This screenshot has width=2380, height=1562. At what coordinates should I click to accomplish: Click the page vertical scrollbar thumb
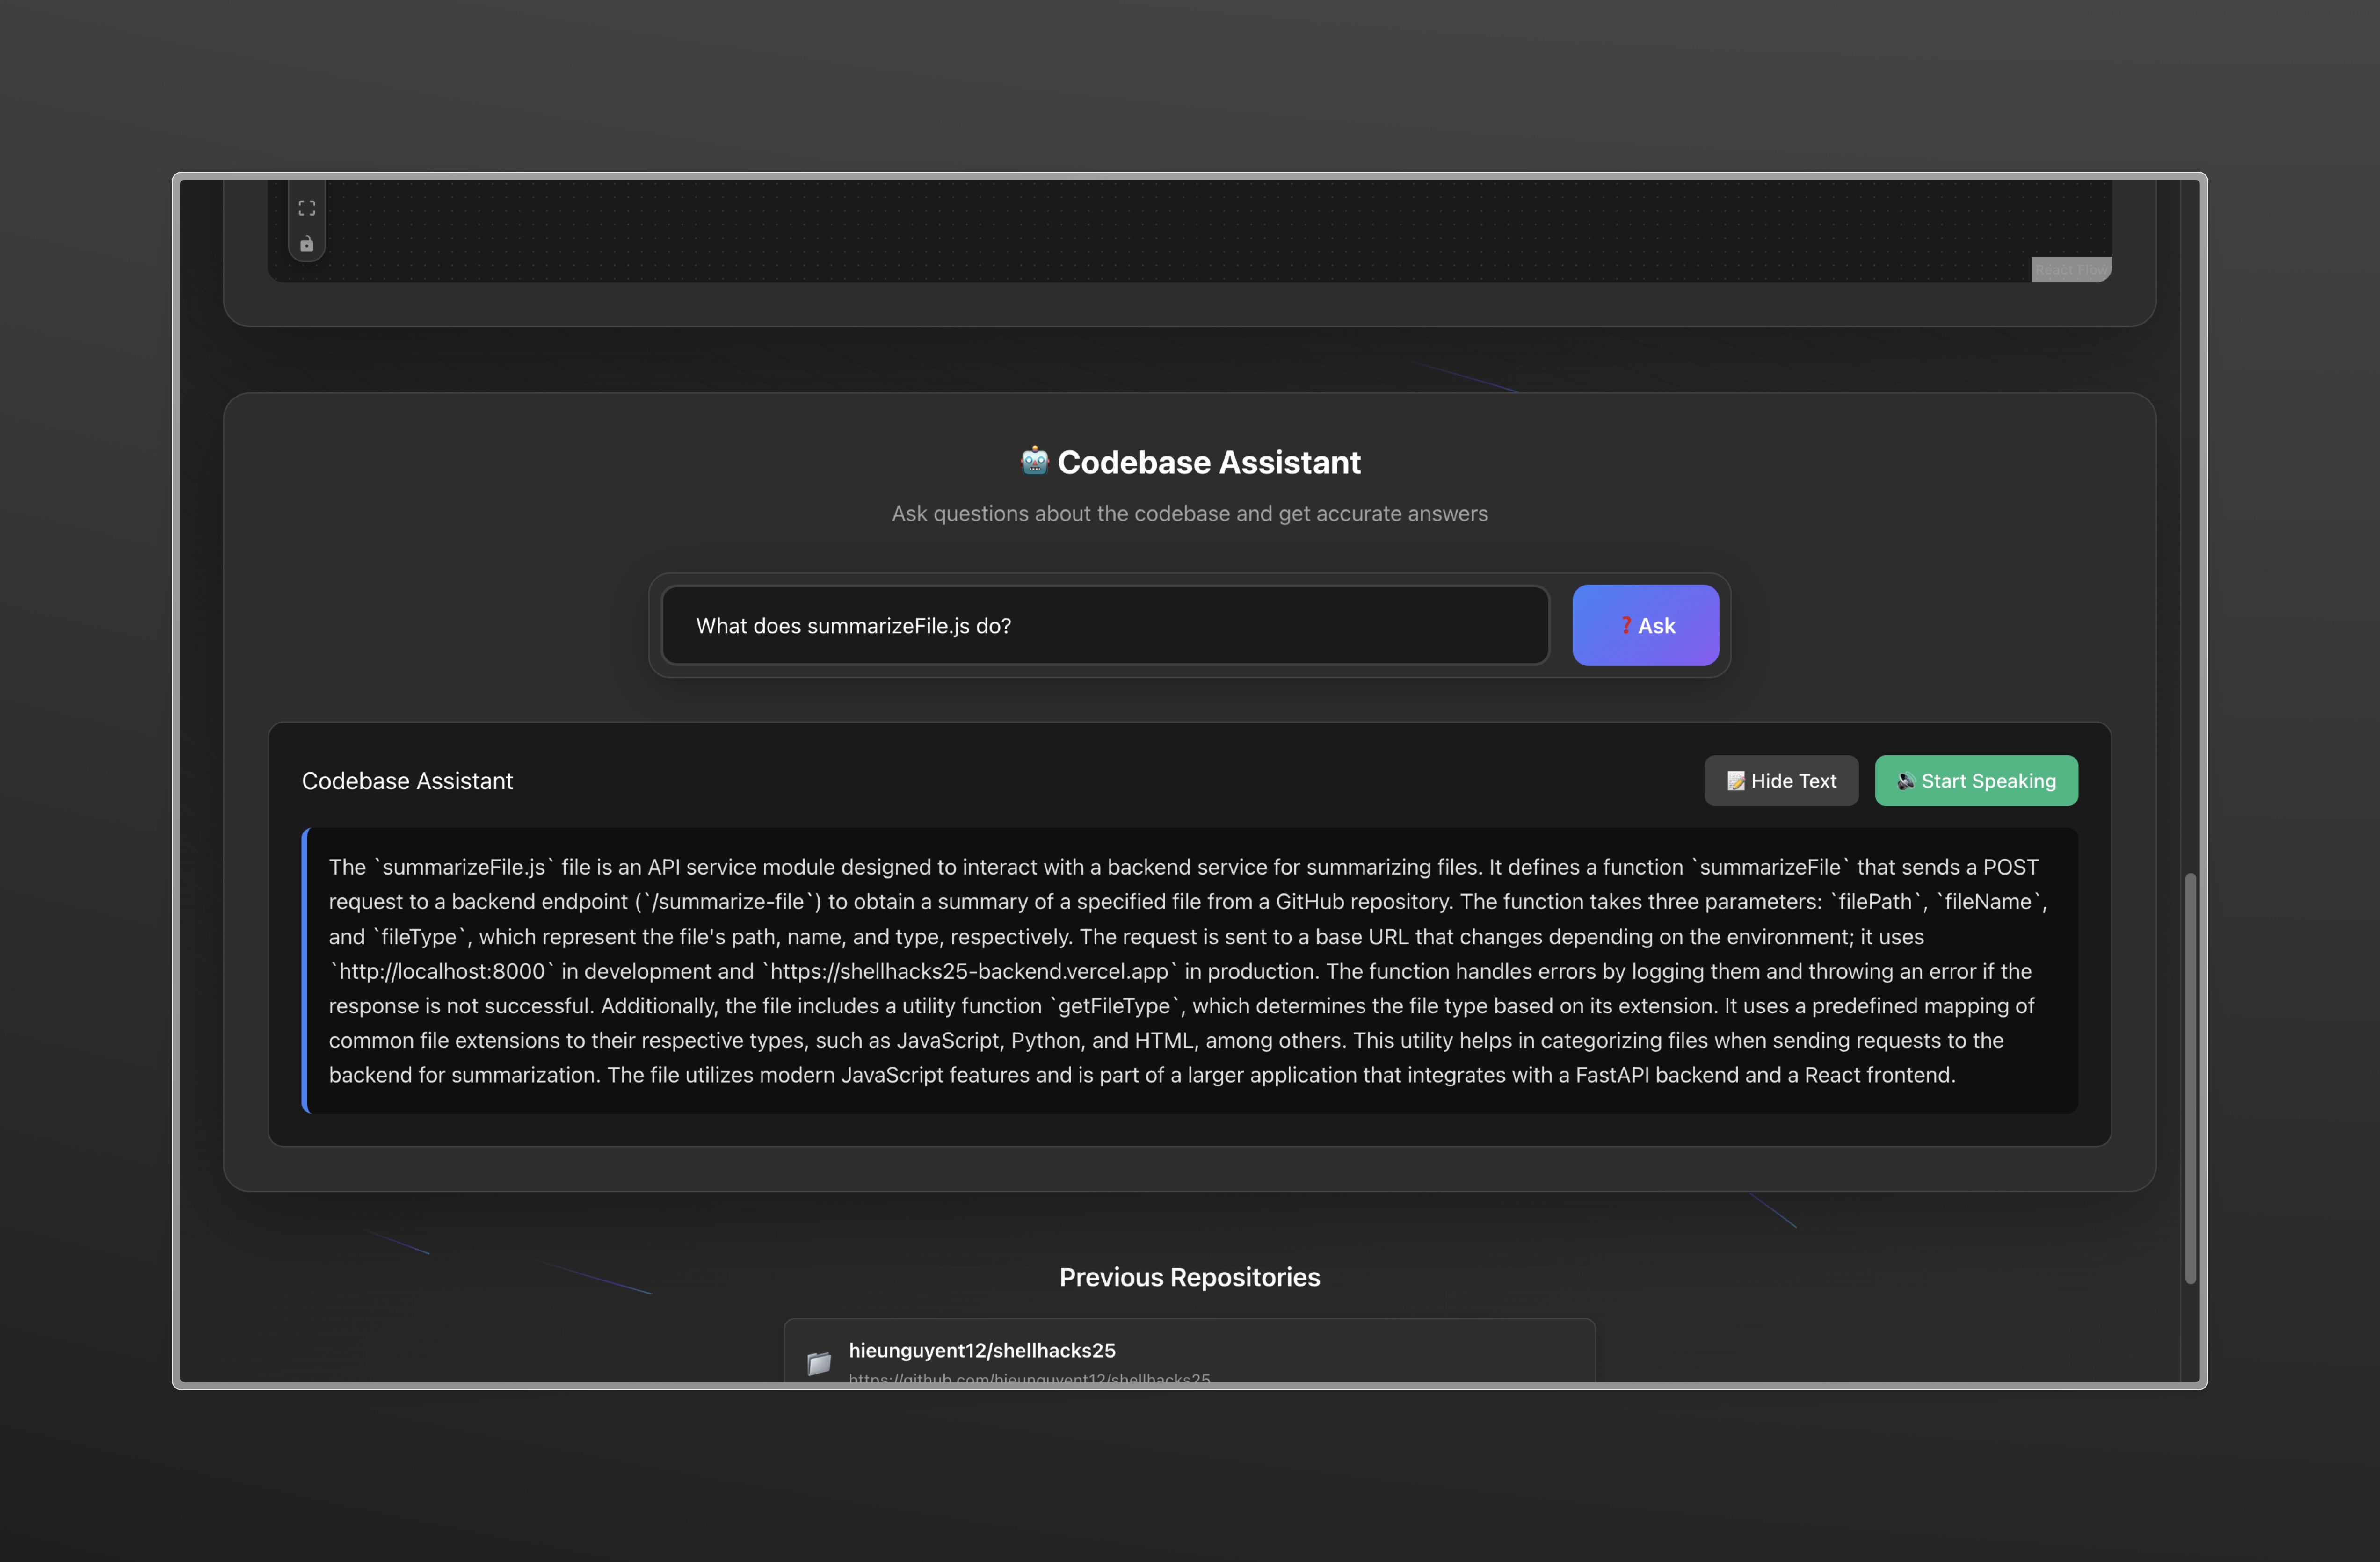[x=2190, y=1078]
